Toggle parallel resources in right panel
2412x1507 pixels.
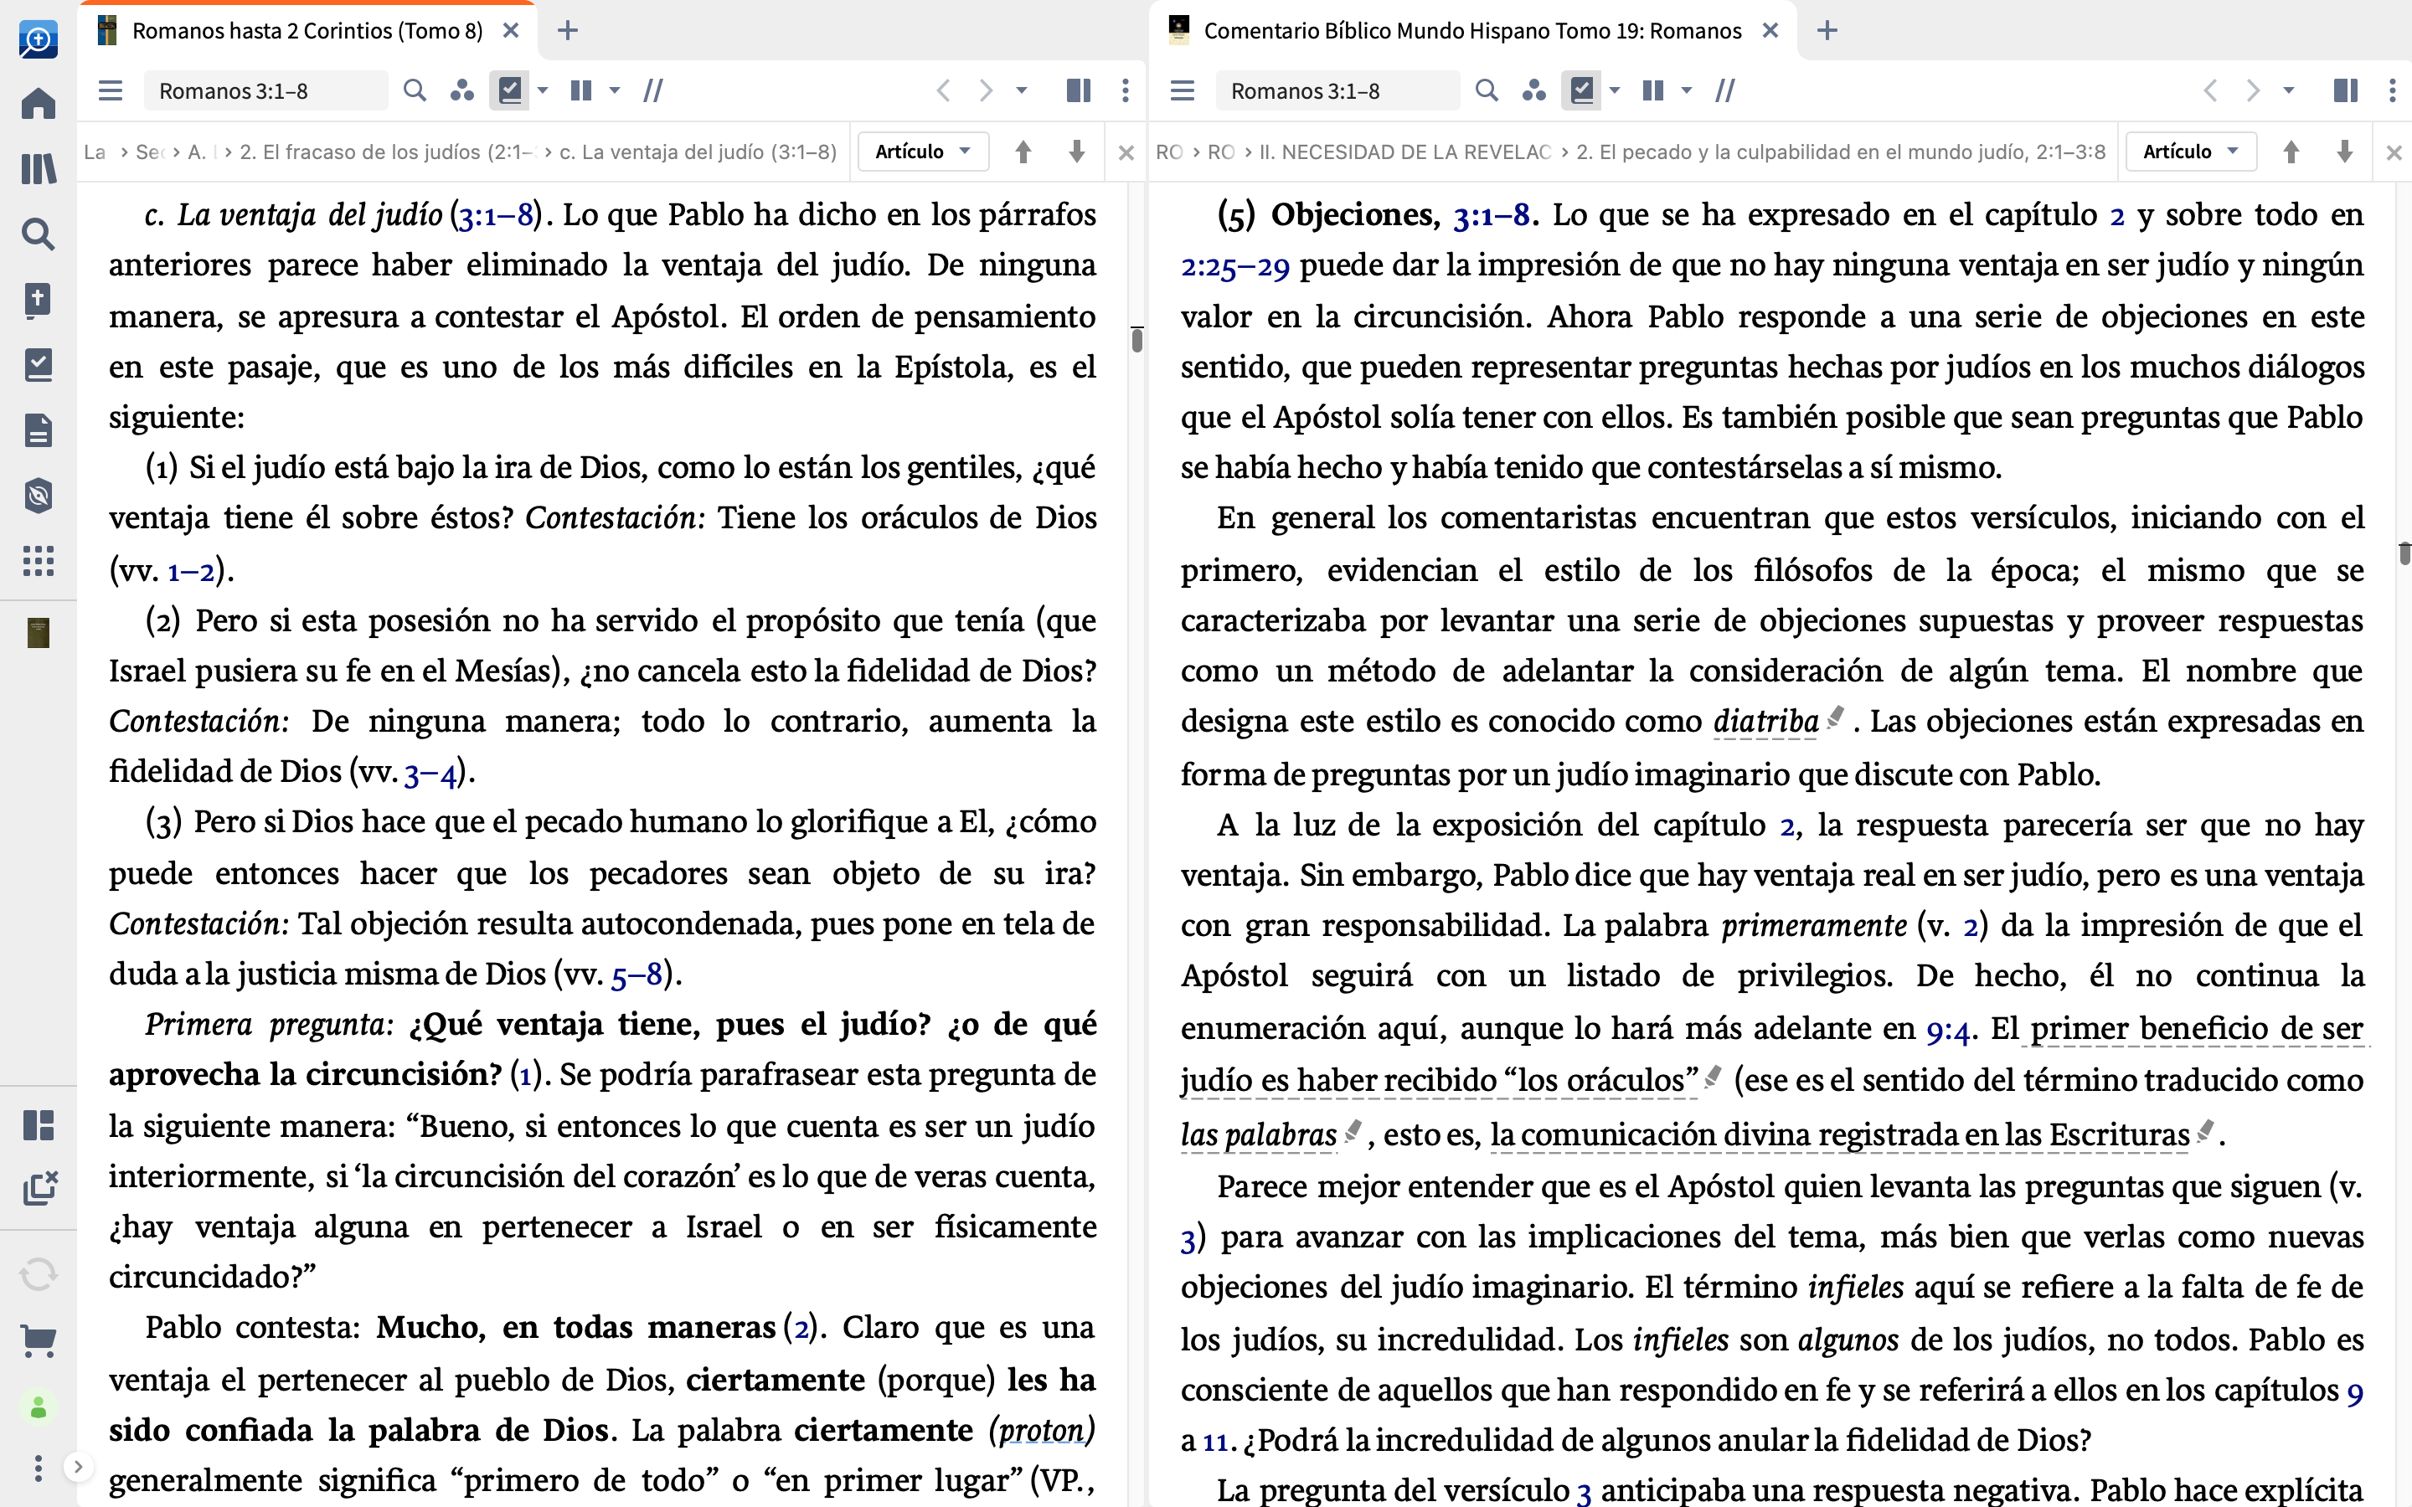point(1725,90)
